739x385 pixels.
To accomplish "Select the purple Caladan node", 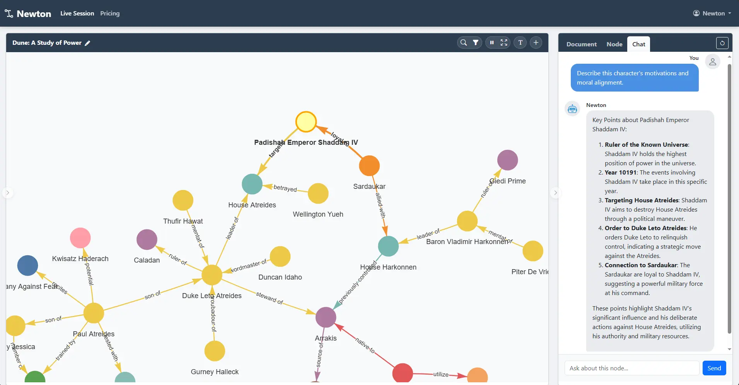I will tap(147, 239).
